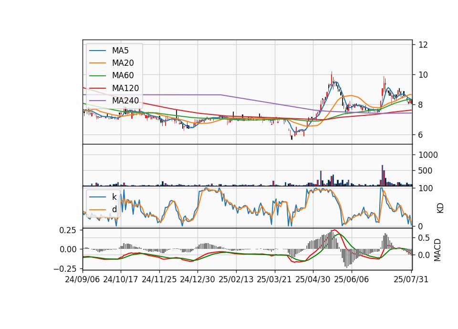Image resolution: width=458 pixels, height=329 pixels.
Task: Click the d legend label in KD panel
Action: tap(114, 209)
